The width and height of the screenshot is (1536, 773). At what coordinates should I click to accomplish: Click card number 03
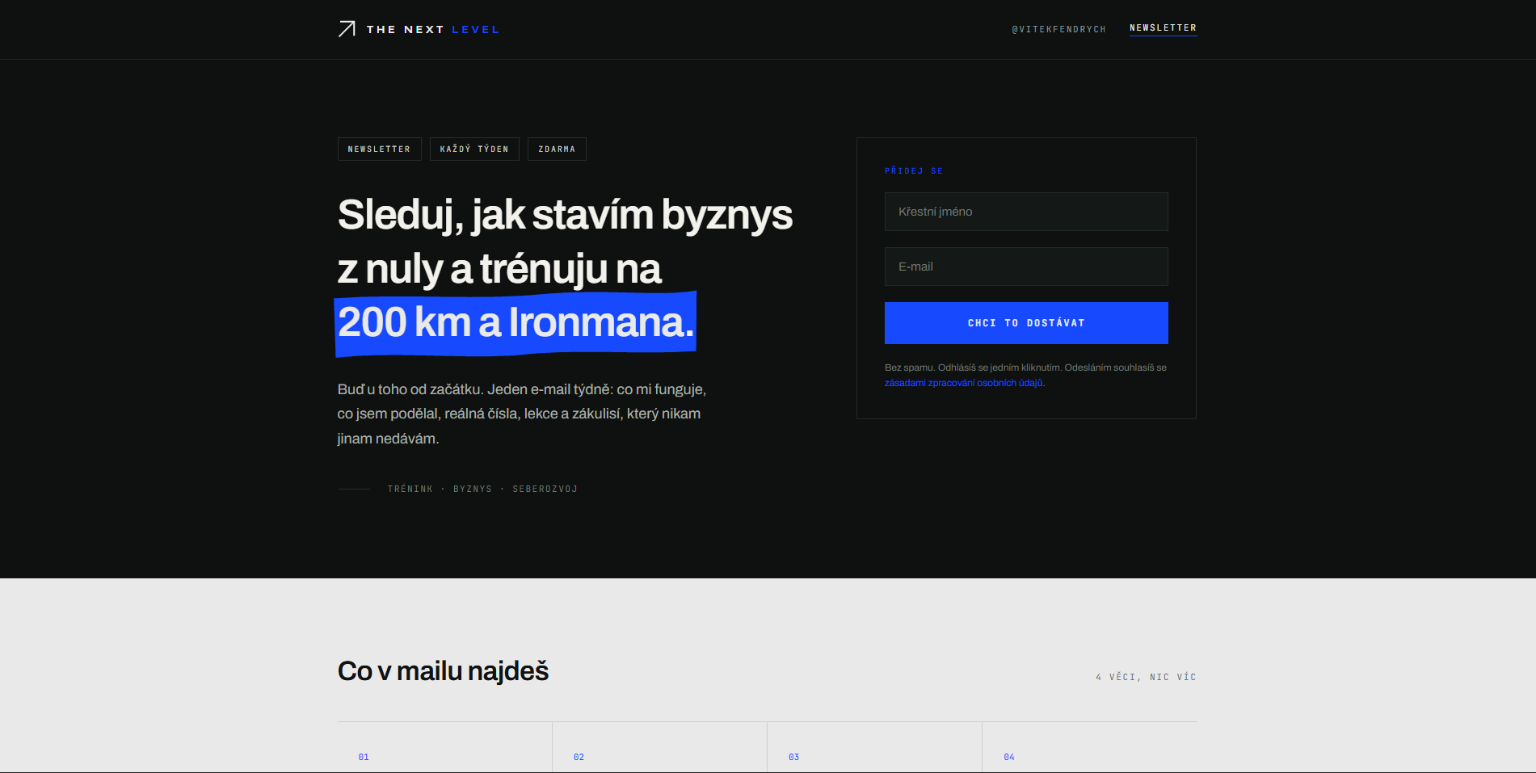793,757
